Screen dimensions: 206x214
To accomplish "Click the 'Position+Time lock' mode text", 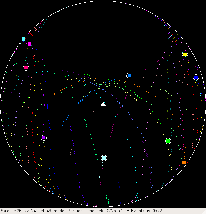I will click(86, 211).
